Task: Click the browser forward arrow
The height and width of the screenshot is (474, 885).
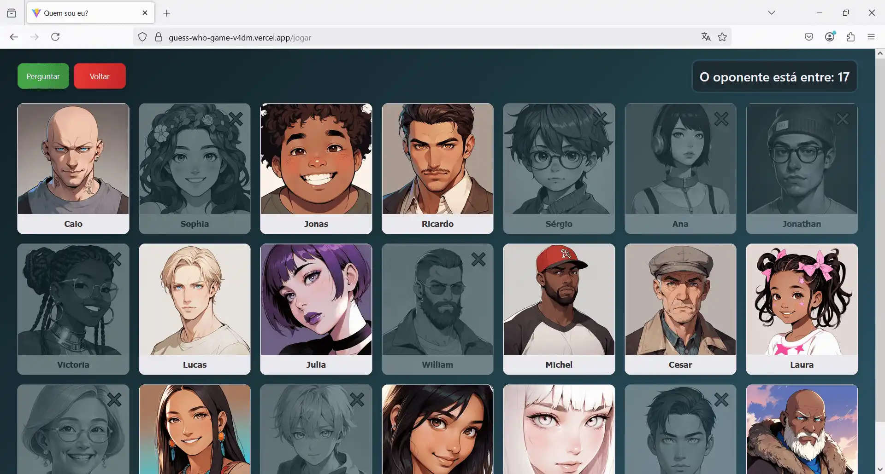Action: click(35, 37)
